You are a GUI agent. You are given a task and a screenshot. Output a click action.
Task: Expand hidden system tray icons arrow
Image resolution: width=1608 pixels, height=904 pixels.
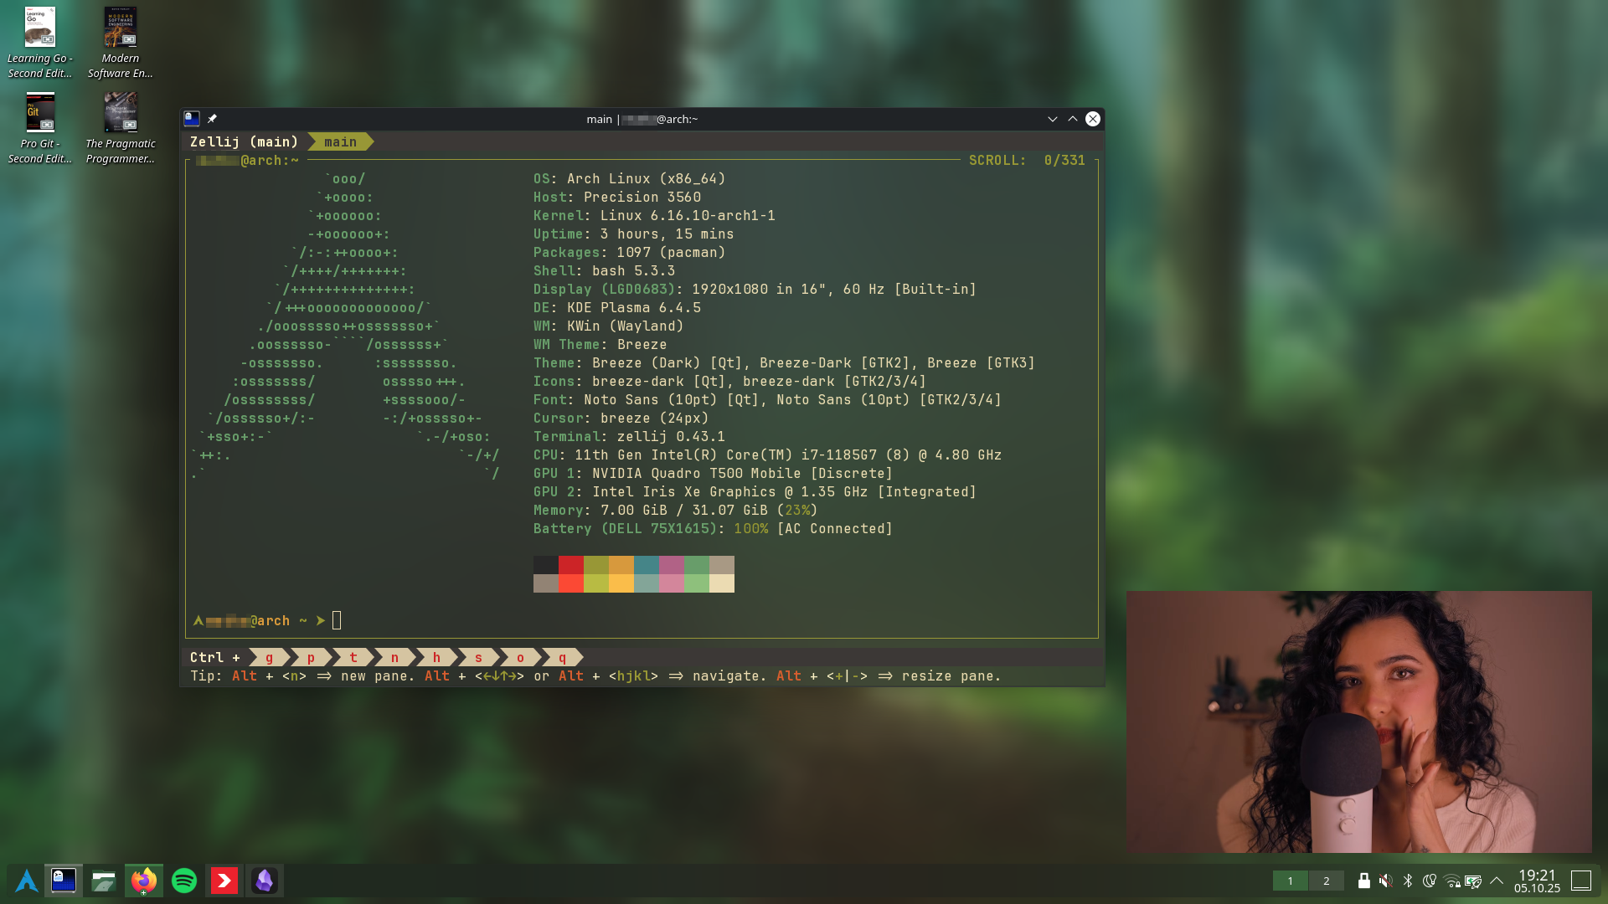(x=1497, y=881)
